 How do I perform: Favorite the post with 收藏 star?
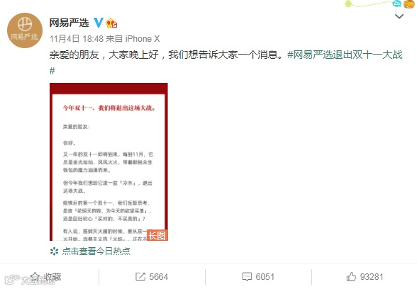[45, 277]
